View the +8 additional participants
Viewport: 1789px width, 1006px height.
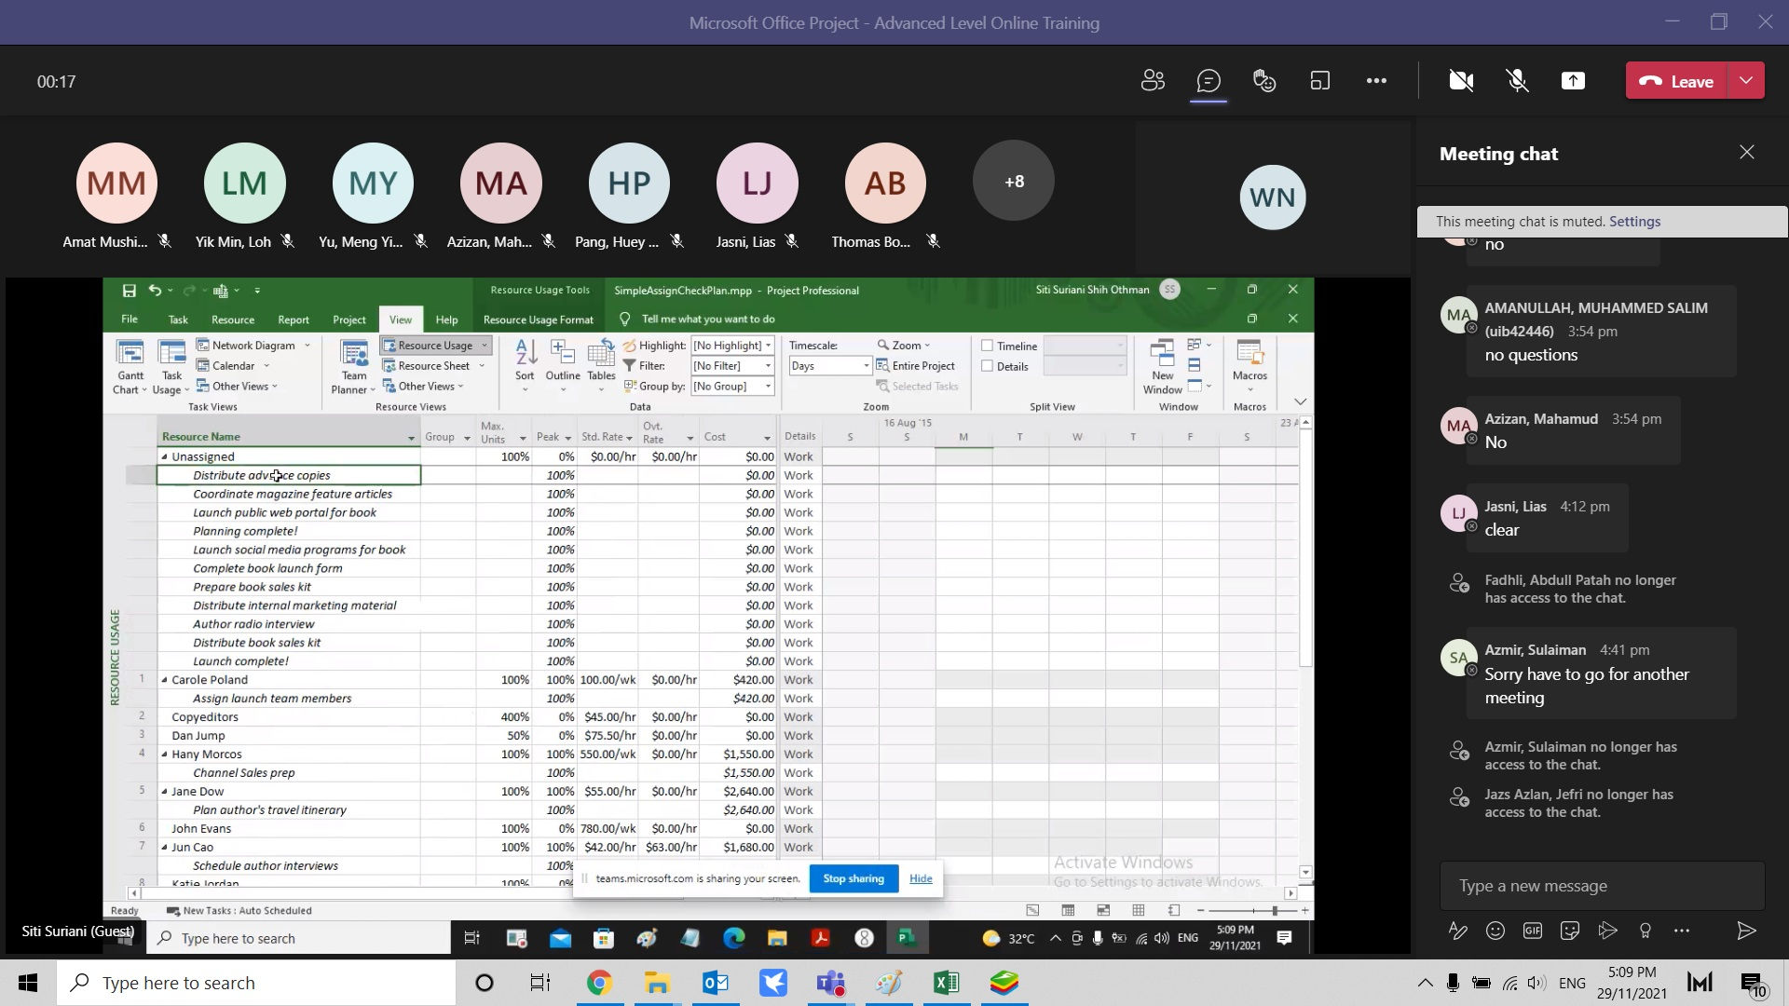1014,182
